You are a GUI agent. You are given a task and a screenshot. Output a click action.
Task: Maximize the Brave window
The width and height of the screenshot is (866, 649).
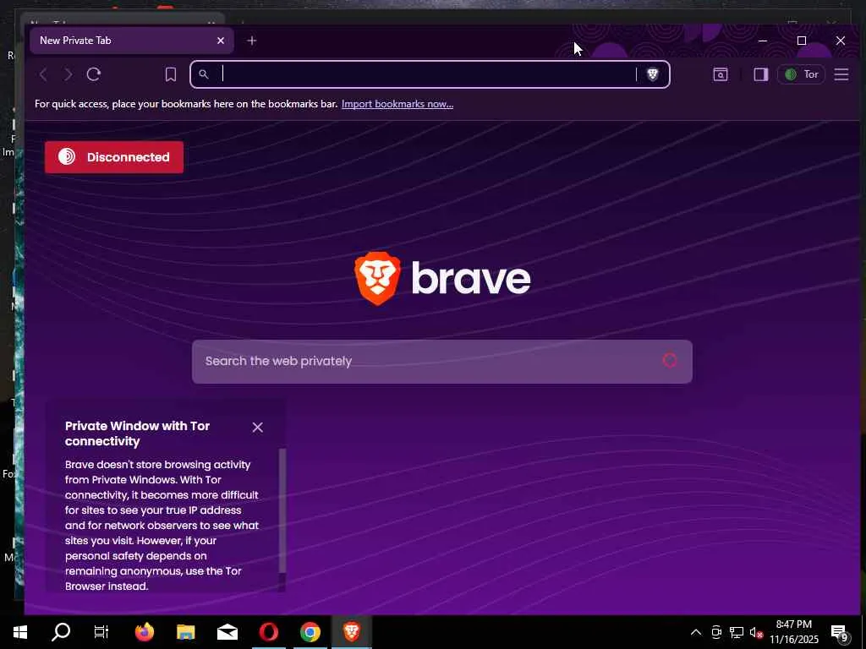(x=802, y=41)
